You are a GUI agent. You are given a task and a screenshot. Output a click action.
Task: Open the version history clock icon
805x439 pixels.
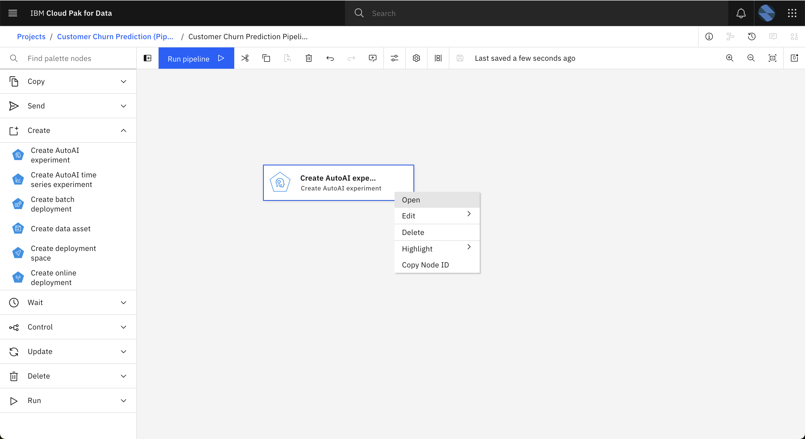[x=751, y=36]
